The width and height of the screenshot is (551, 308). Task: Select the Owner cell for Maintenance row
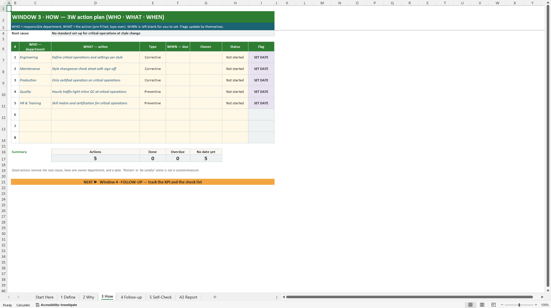point(206,69)
